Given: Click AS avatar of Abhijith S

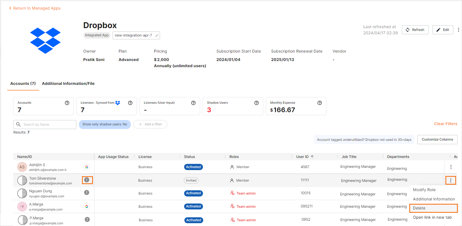Looking at the screenshot, I should click(x=22, y=167).
